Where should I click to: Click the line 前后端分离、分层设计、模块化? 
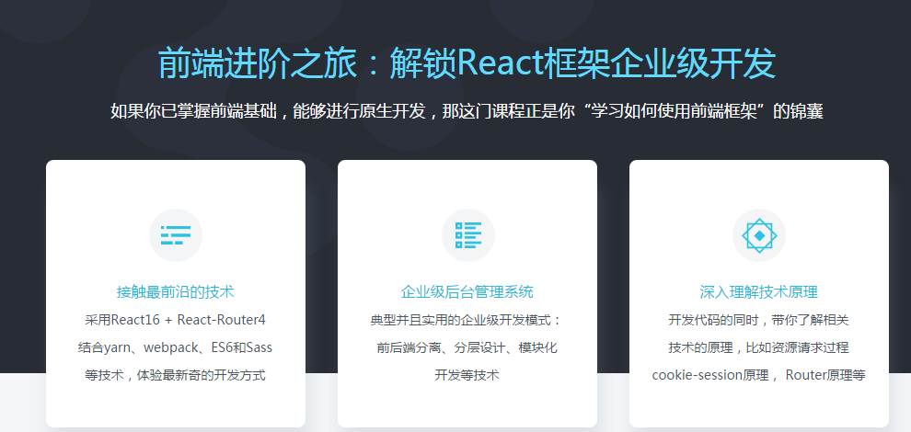467,347
